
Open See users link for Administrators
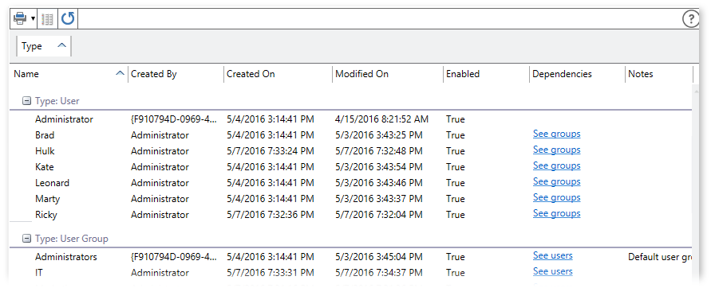553,255
